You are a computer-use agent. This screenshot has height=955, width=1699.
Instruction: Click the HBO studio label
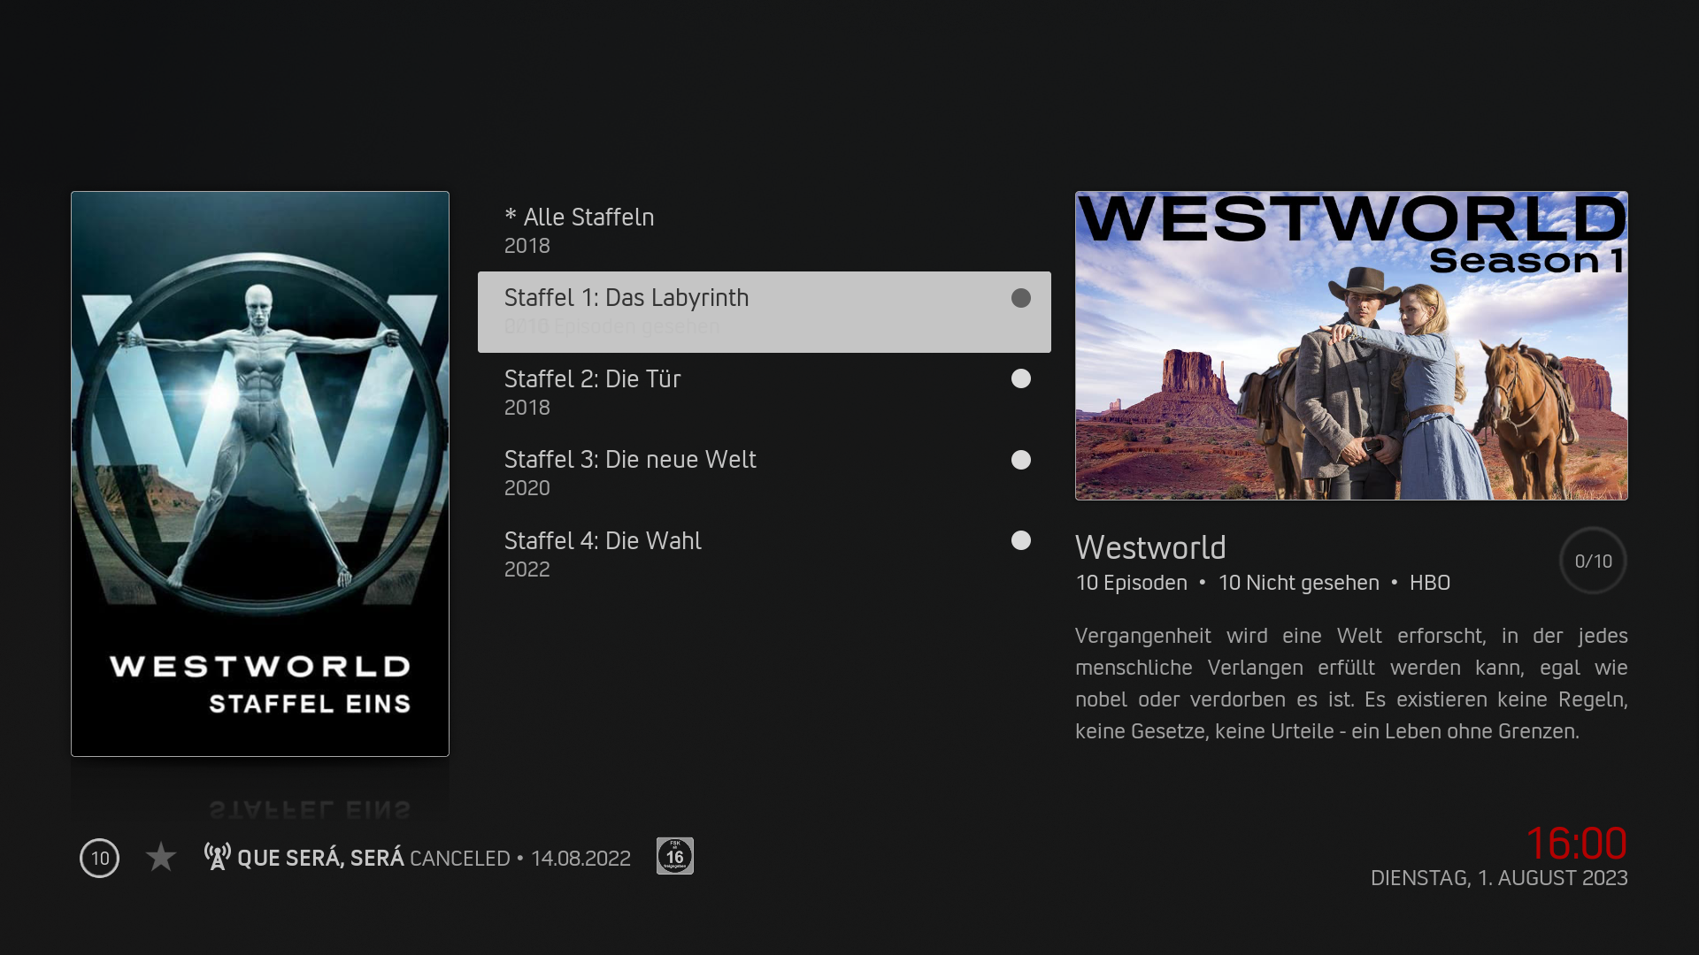1430,583
